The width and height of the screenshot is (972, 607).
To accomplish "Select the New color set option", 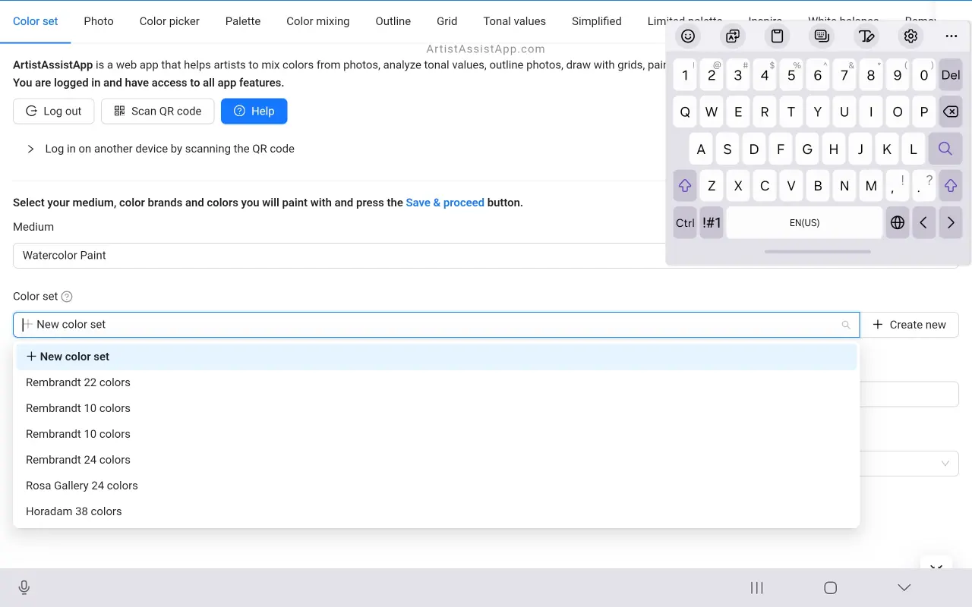I will click(x=437, y=357).
